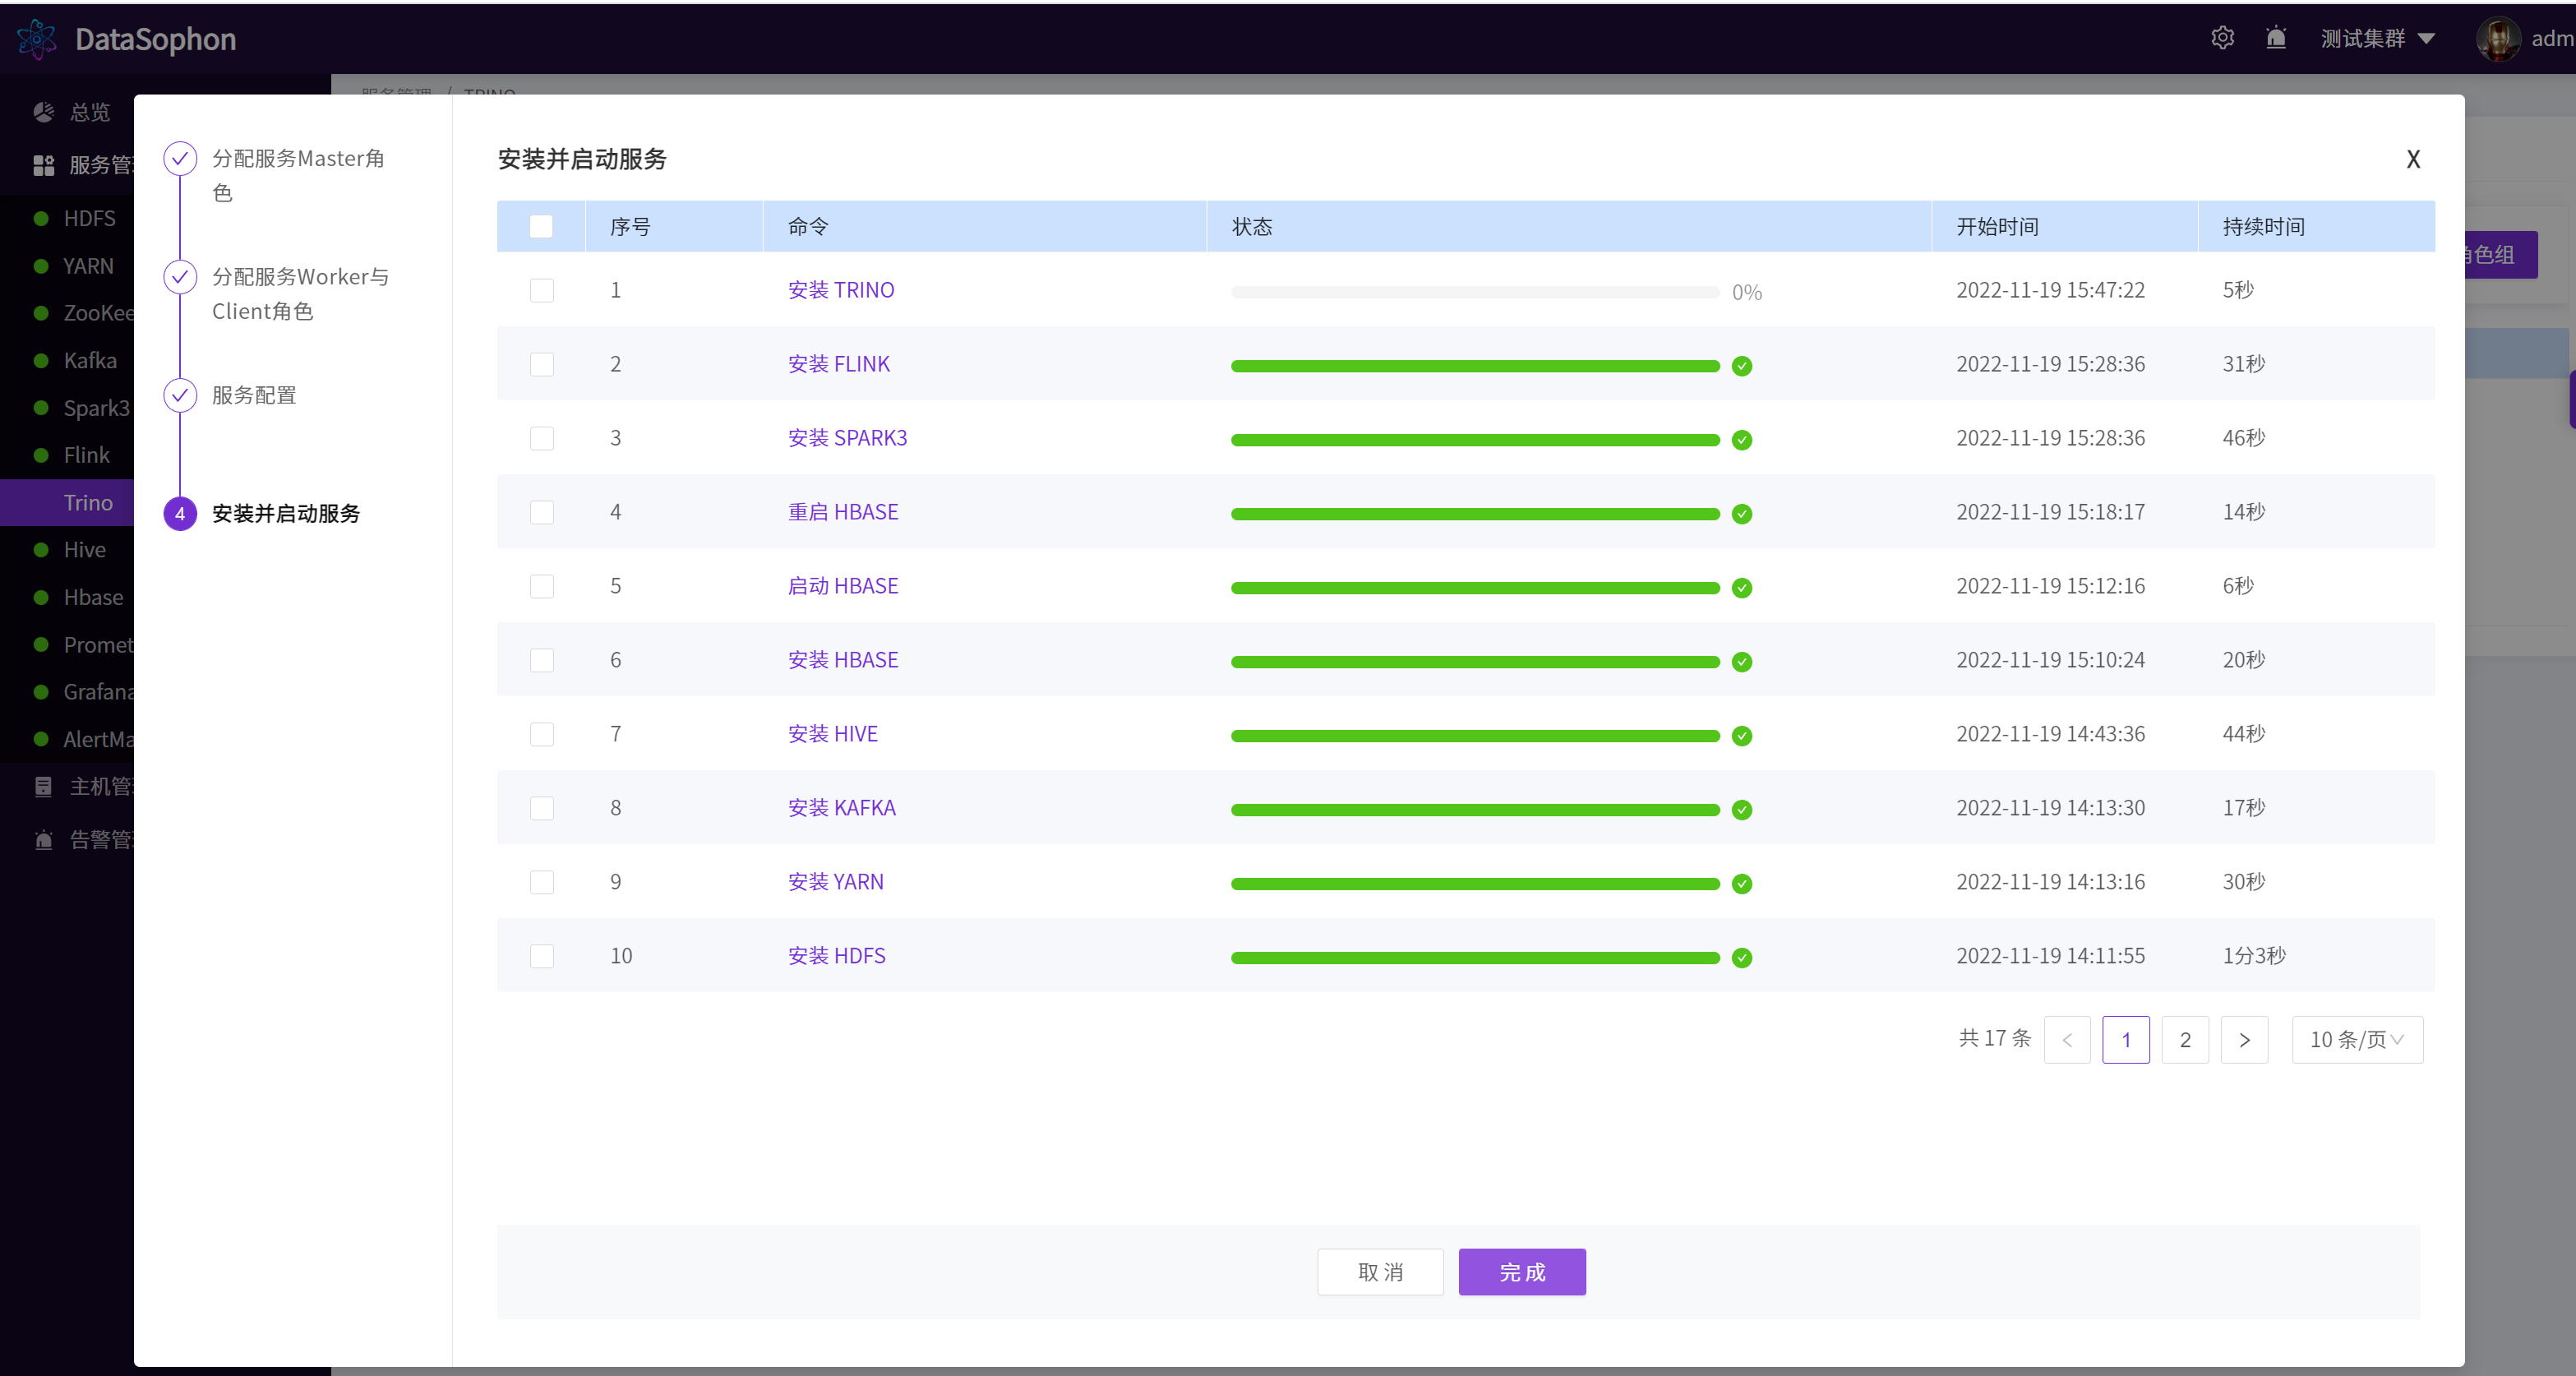Click green success icon for 安装 HIVE
This screenshot has width=2576, height=1376.
tap(1742, 736)
